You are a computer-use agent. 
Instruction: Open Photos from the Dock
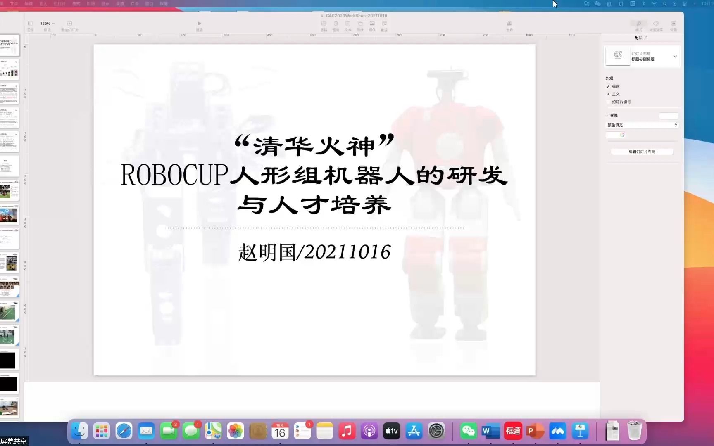236,432
